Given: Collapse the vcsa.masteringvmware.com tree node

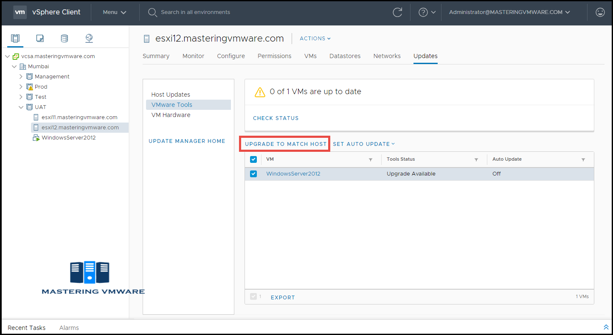Looking at the screenshot, I should click(x=8, y=56).
